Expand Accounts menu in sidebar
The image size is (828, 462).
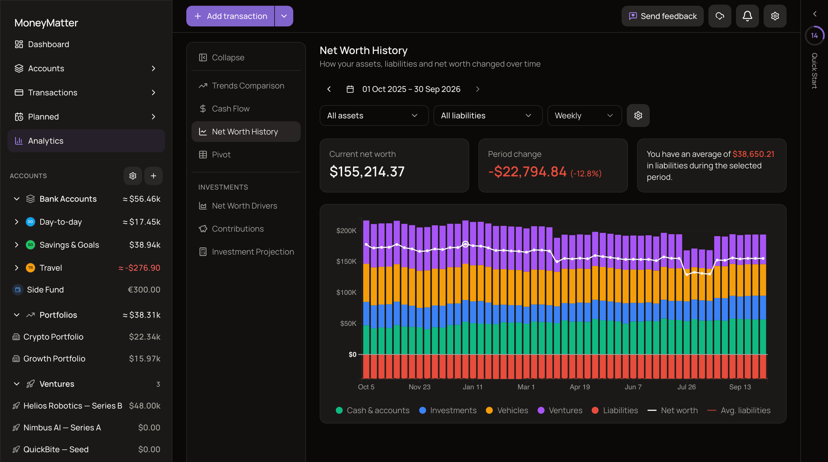[86, 68]
